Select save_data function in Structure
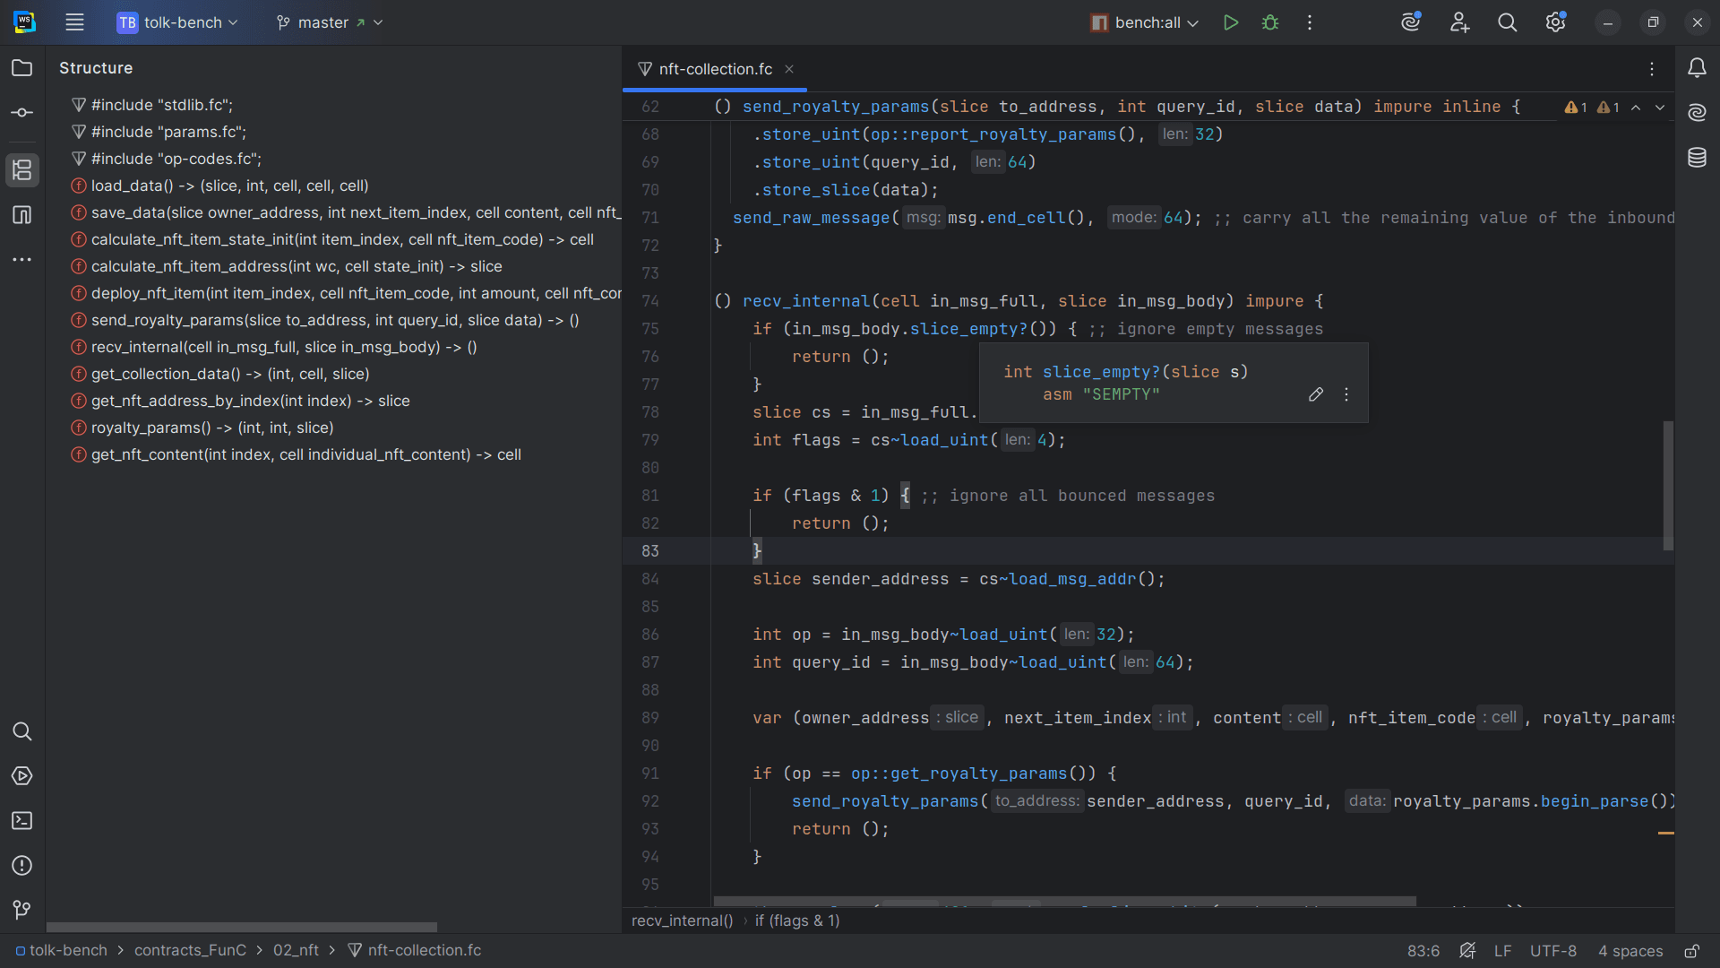1720x968 pixels. (345, 212)
